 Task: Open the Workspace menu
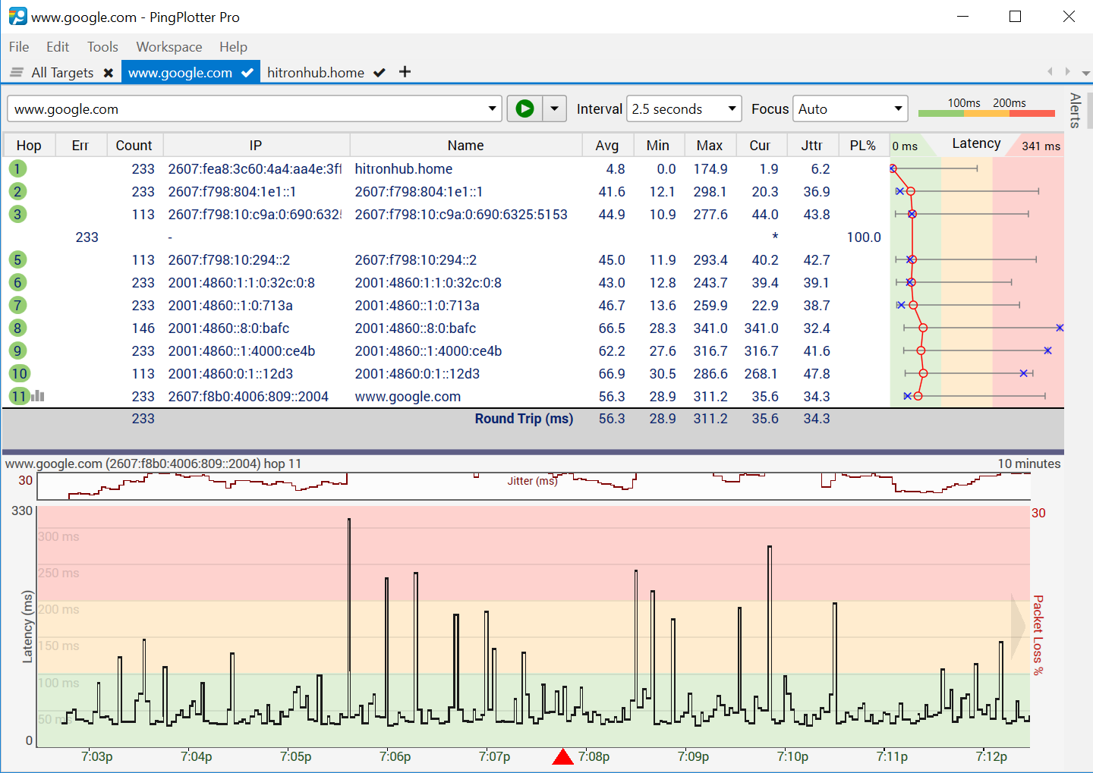tap(169, 47)
